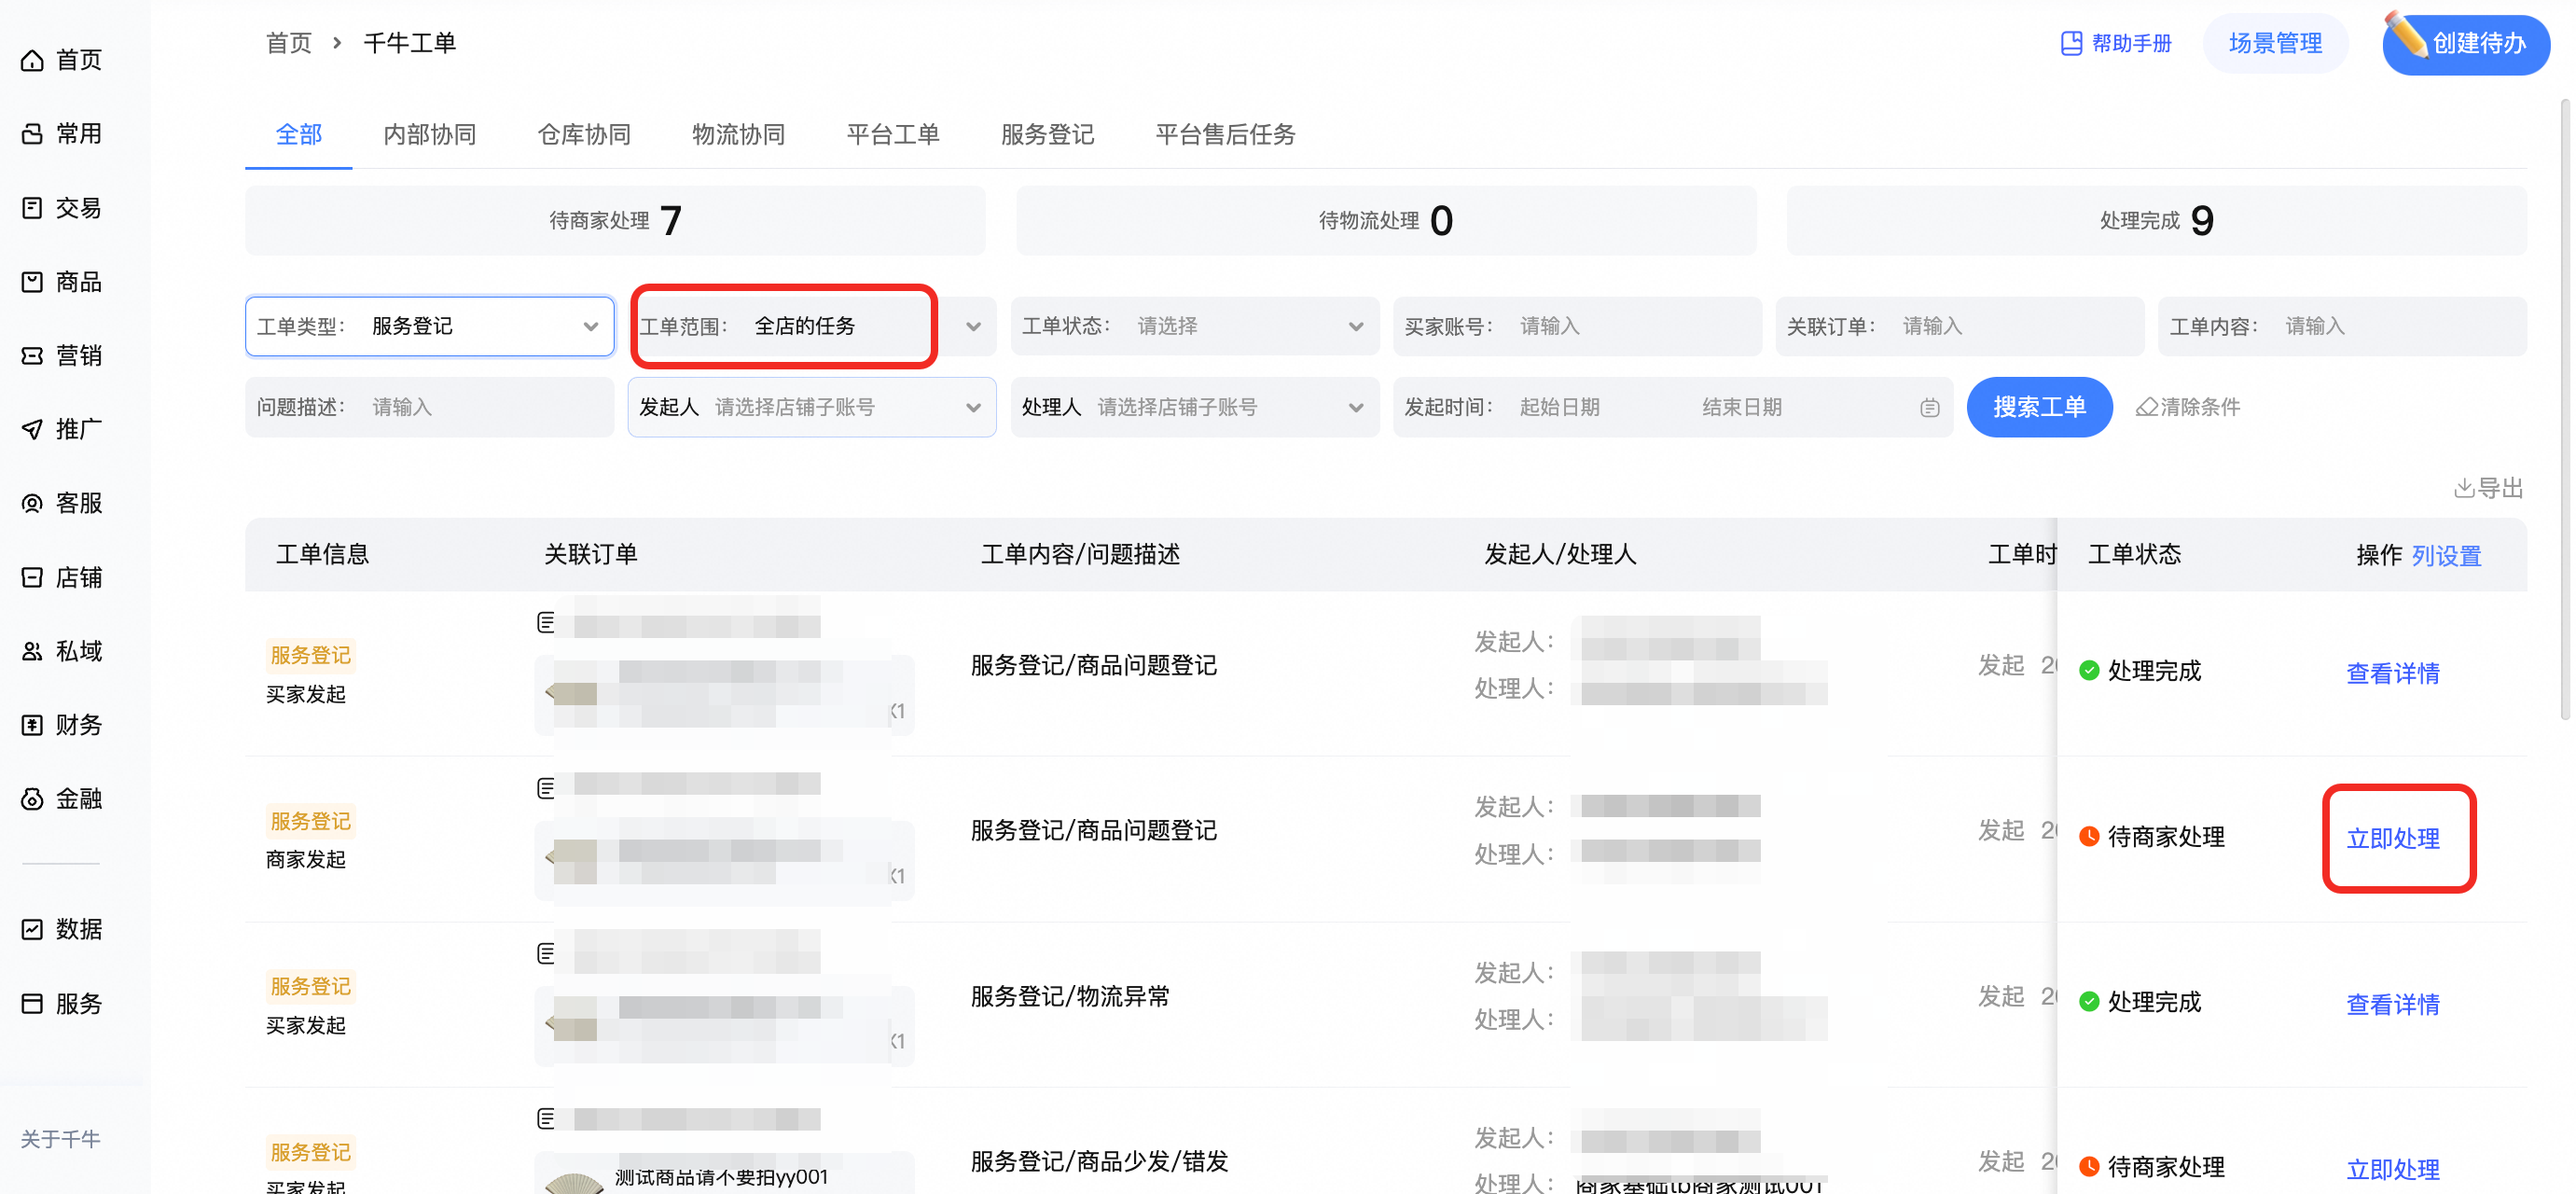Focus the 工单内容 input field
2576x1194 pixels.
[x=2342, y=326]
